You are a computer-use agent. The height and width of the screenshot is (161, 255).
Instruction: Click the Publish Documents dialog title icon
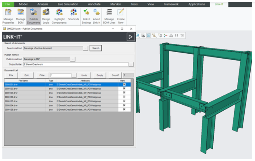[4, 29]
